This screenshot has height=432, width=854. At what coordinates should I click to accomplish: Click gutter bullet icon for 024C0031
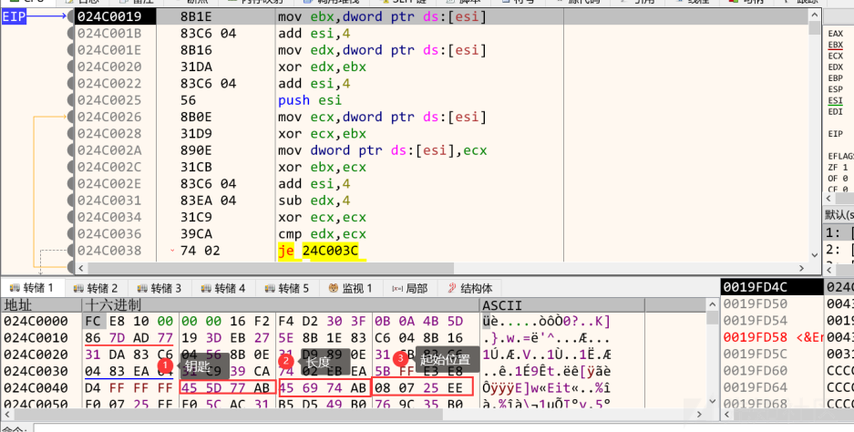[70, 201]
